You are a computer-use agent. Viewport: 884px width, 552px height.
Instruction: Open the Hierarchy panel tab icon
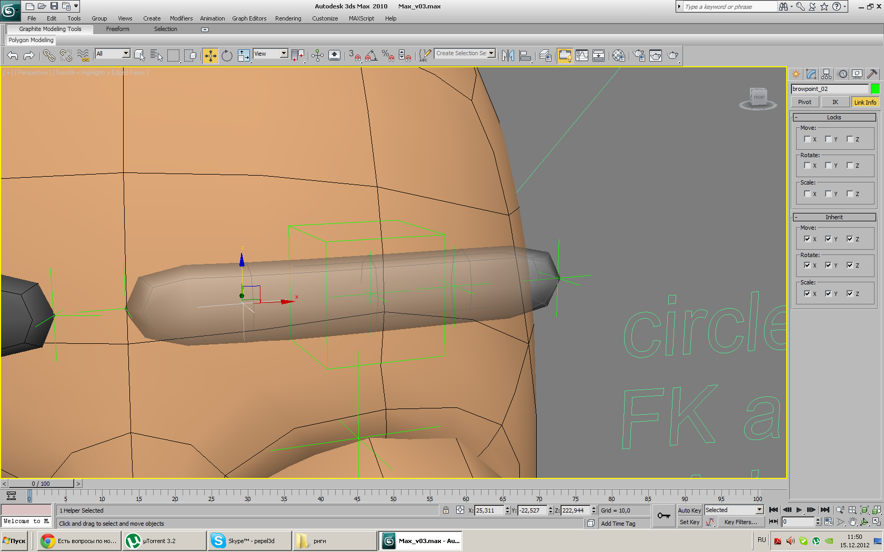pos(827,74)
